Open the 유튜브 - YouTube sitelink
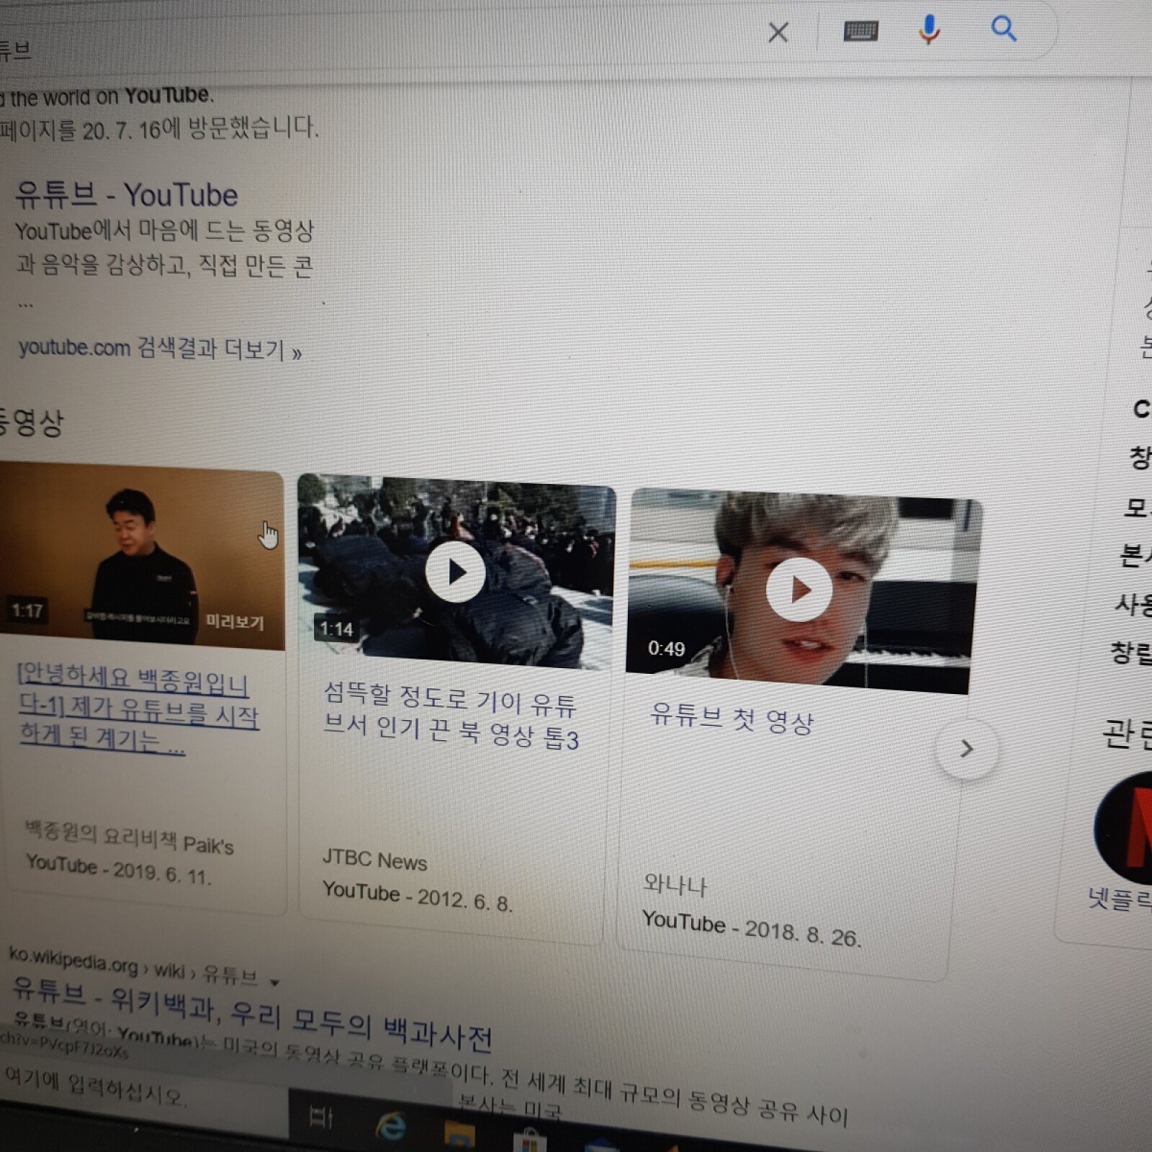Viewport: 1152px width, 1152px height. tap(127, 194)
